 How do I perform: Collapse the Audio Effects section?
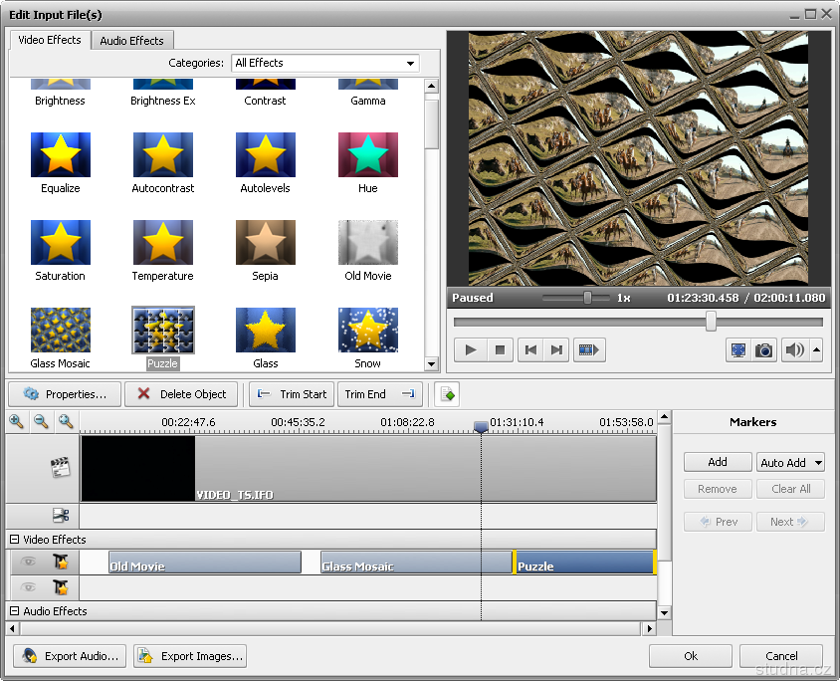pos(15,611)
